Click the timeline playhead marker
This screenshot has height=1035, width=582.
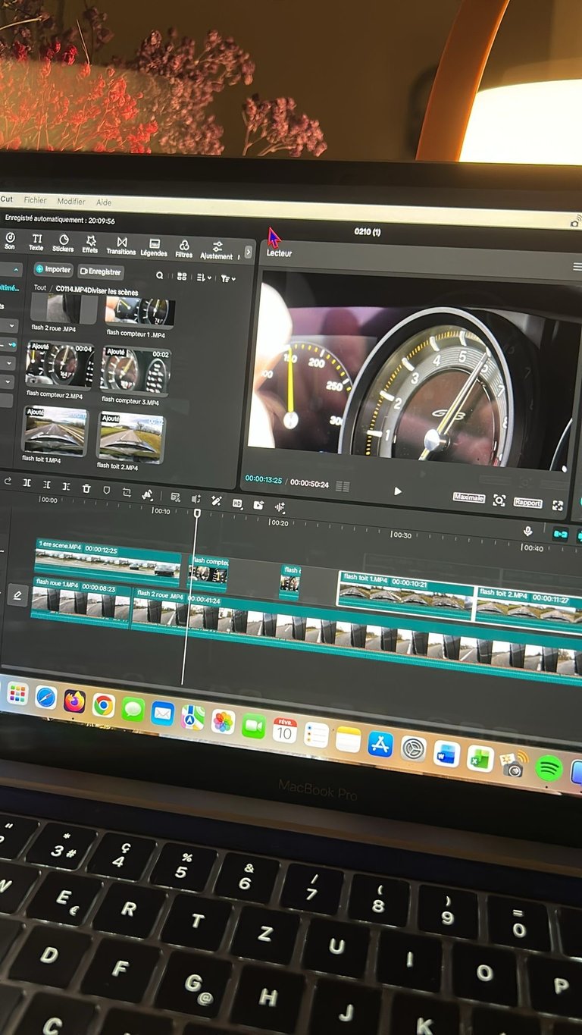click(197, 513)
